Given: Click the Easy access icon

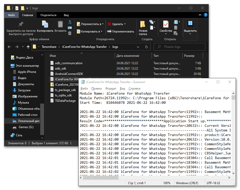Looking at the screenshot, I should point(152,28).
